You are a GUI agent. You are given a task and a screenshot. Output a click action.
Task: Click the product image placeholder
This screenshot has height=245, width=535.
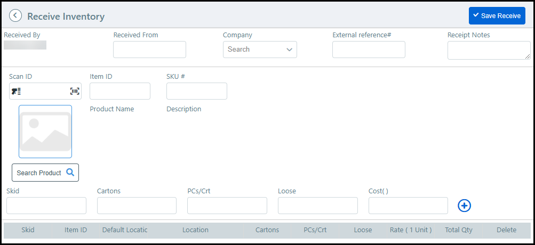(x=45, y=132)
